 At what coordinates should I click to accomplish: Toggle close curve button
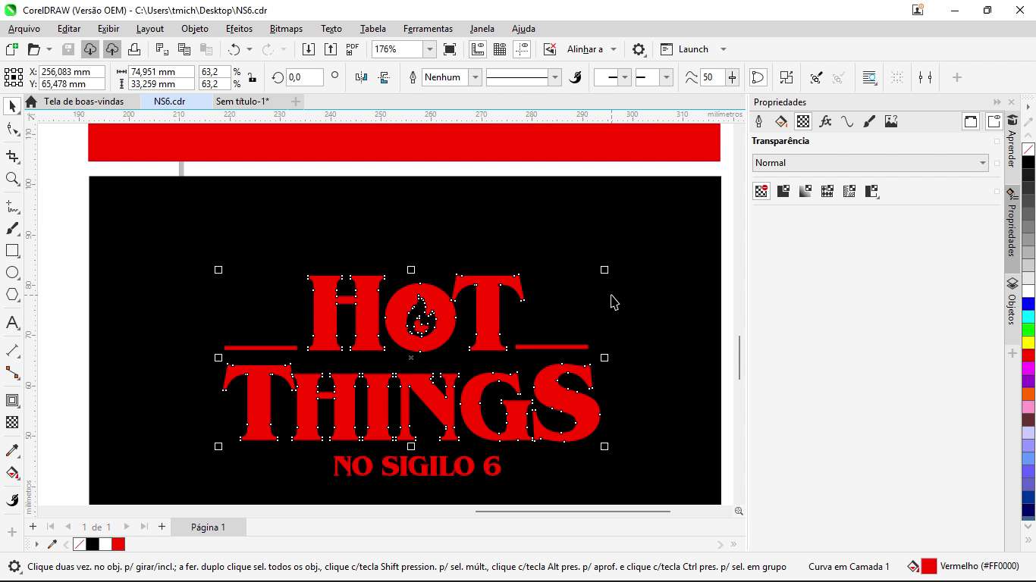click(758, 77)
